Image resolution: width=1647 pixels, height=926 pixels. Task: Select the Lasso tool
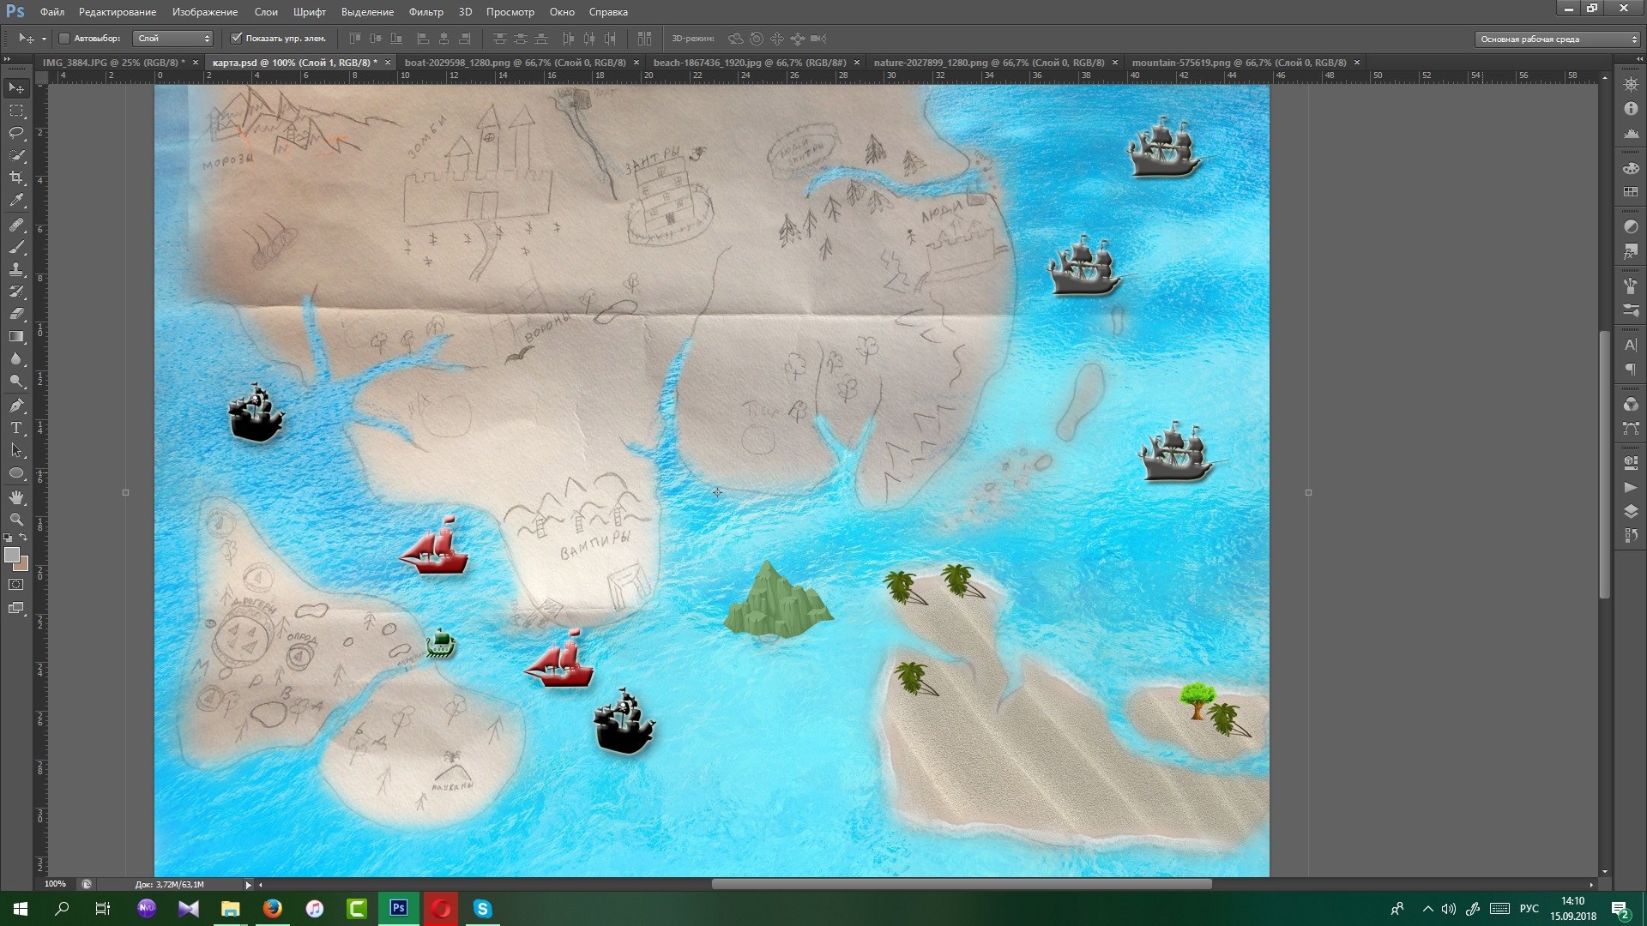pyautogui.click(x=16, y=133)
